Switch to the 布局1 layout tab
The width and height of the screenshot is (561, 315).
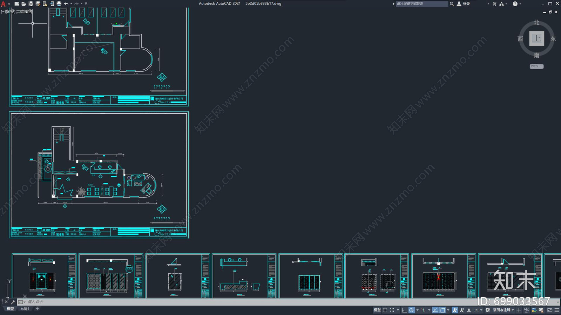point(25,309)
